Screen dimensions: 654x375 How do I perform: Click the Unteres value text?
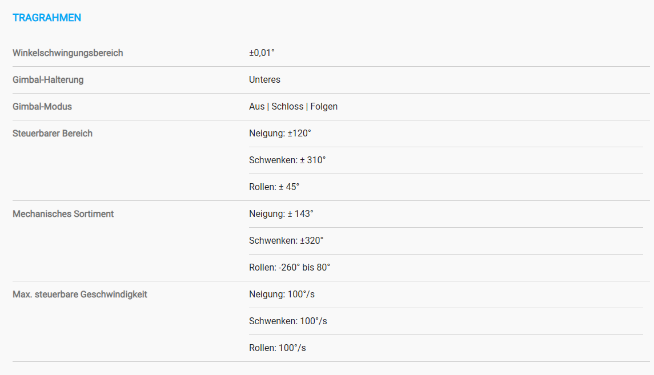[x=265, y=79]
